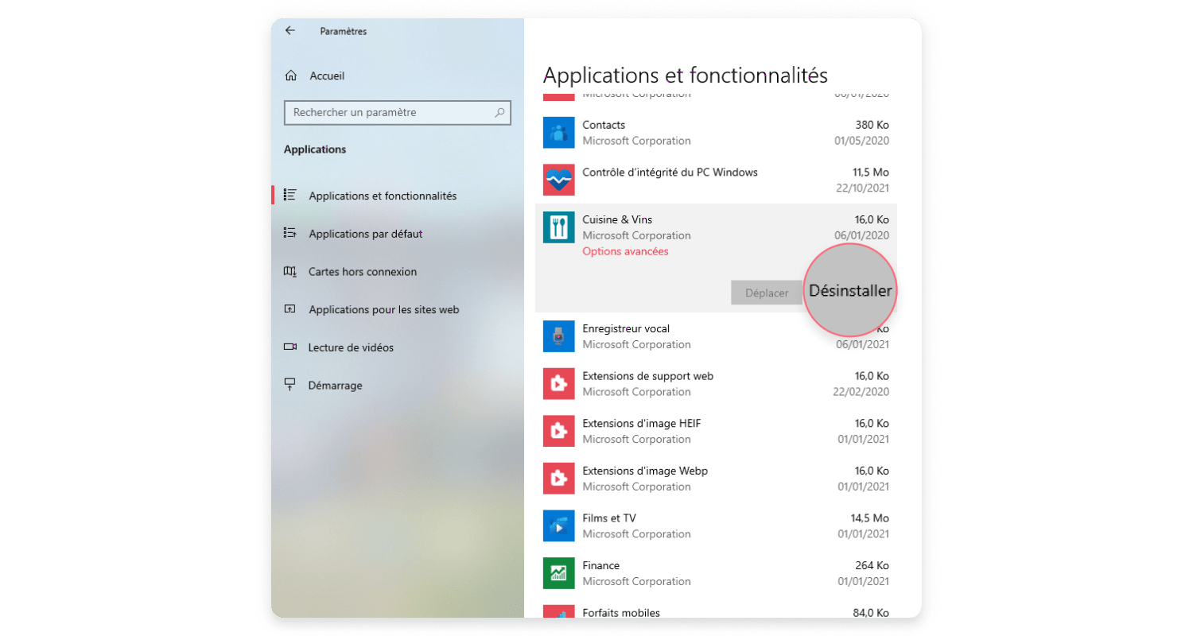This screenshot has height=636, width=1193.
Task: Click the Contacts app icon
Action: [558, 132]
